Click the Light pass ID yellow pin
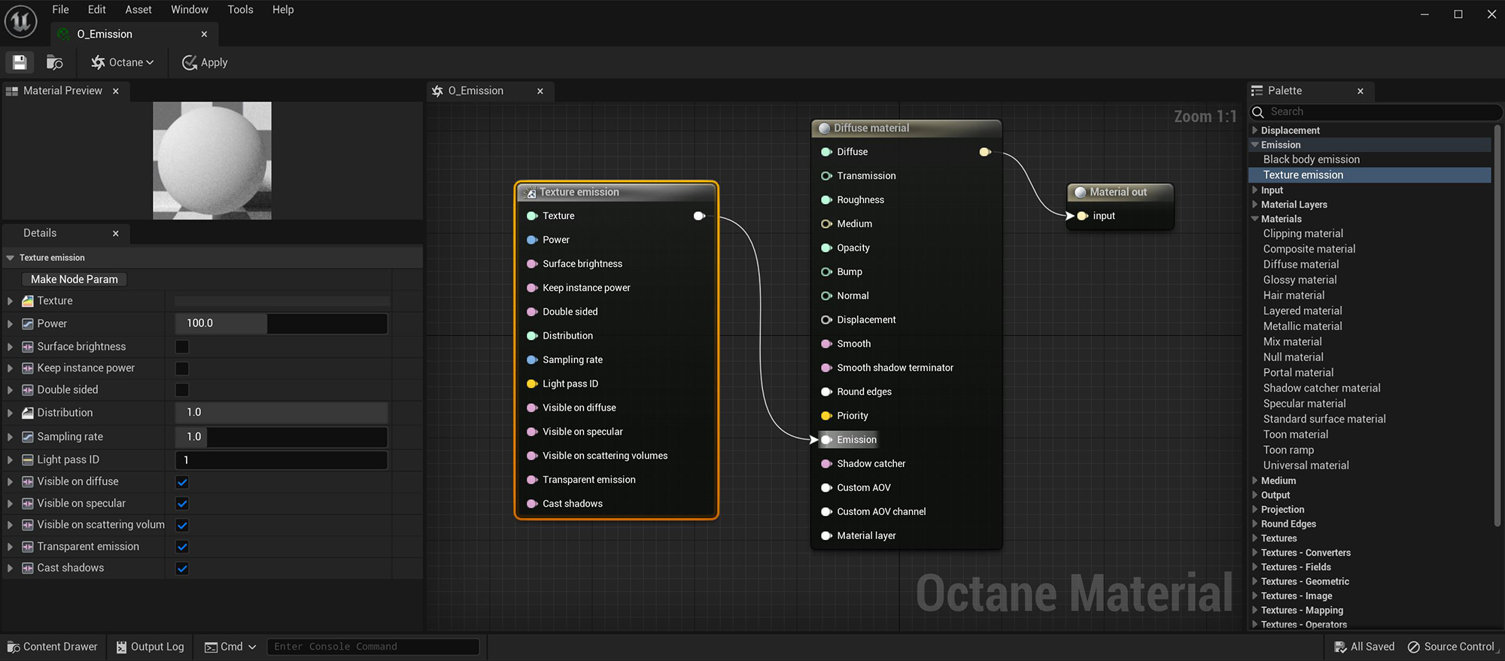This screenshot has height=661, width=1505. [x=532, y=384]
